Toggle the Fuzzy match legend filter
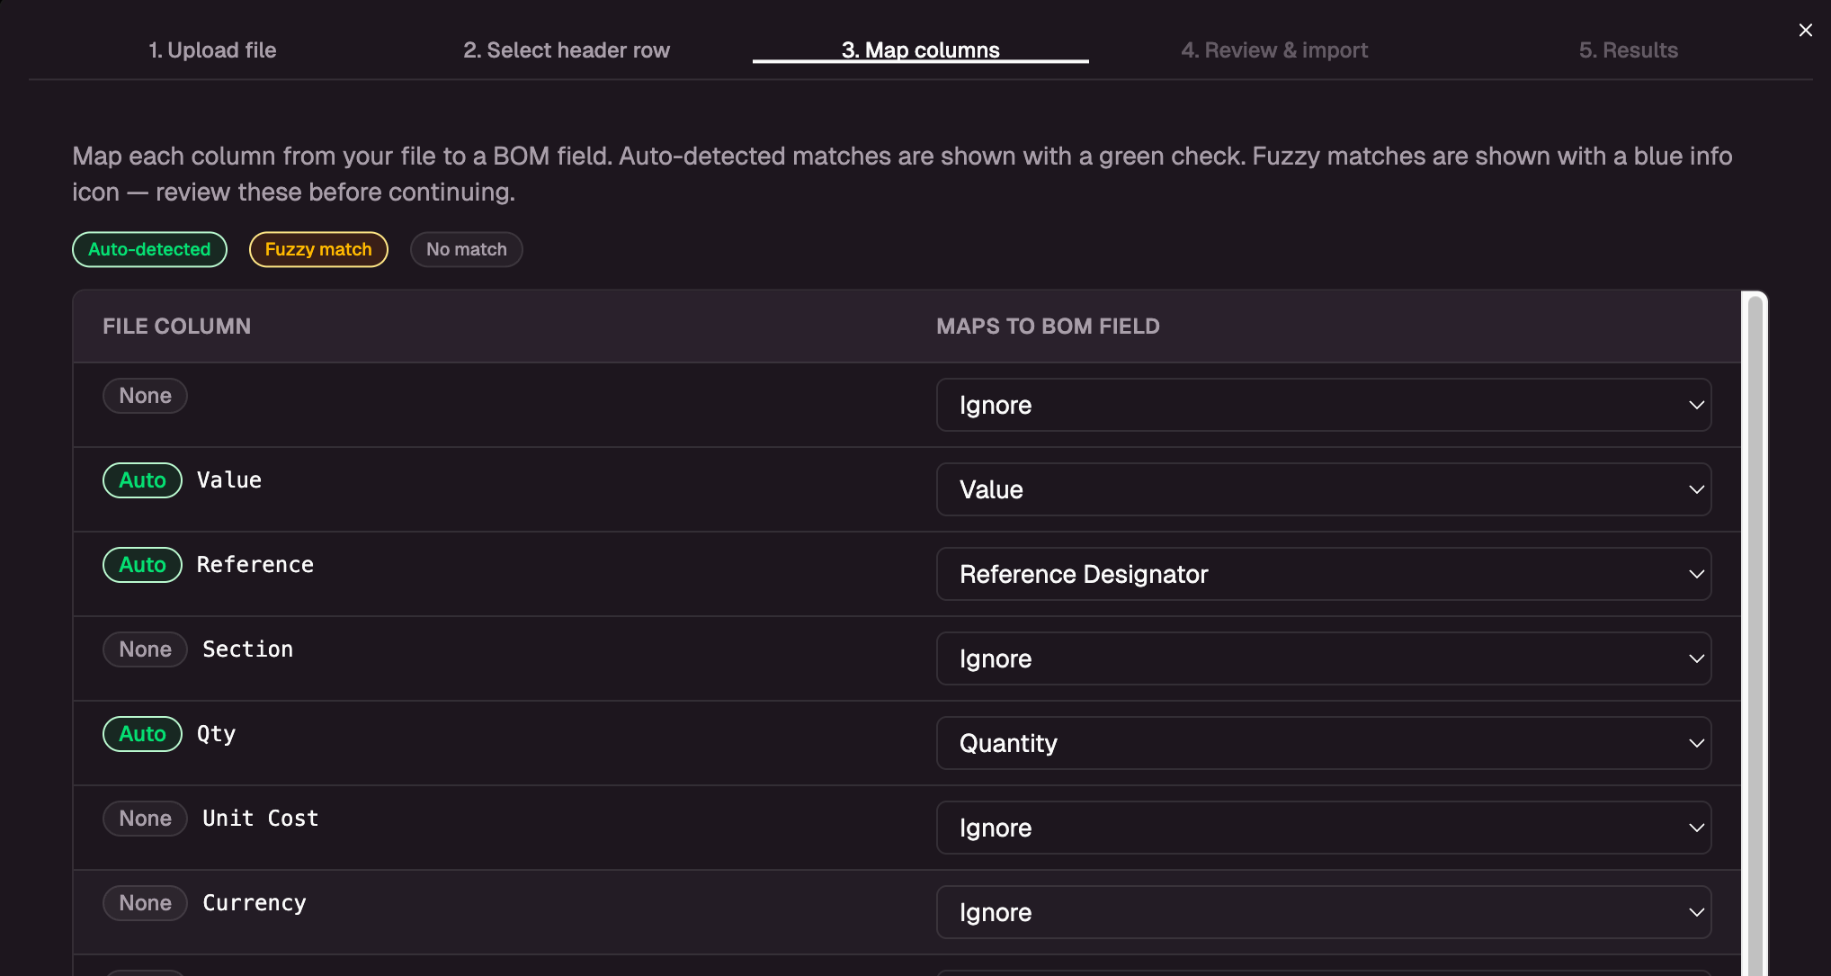 click(x=318, y=249)
